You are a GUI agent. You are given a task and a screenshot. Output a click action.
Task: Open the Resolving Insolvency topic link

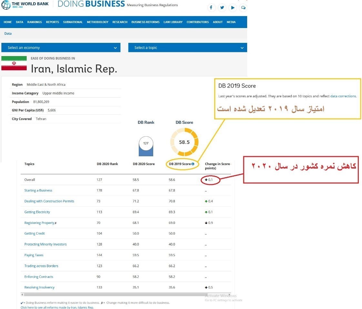click(x=39, y=287)
